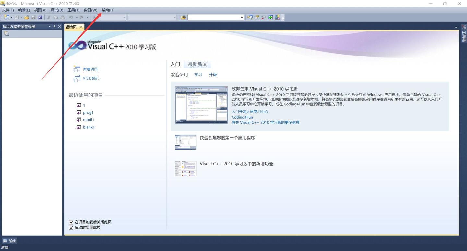Select the 升级 sub-tab
Viewport: 467px width, 251px height.
click(x=213, y=74)
